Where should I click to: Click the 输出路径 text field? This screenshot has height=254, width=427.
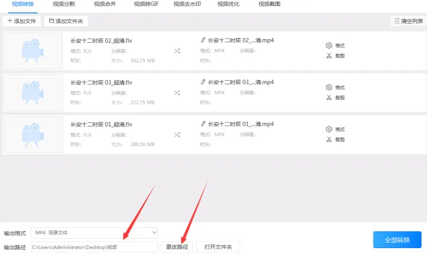point(94,247)
